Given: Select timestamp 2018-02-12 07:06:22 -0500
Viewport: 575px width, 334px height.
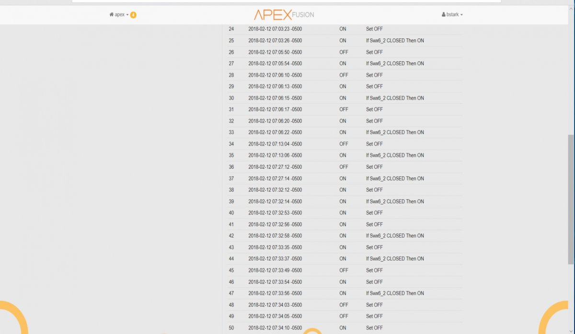Looking at the screenshot, I should 275,132.
